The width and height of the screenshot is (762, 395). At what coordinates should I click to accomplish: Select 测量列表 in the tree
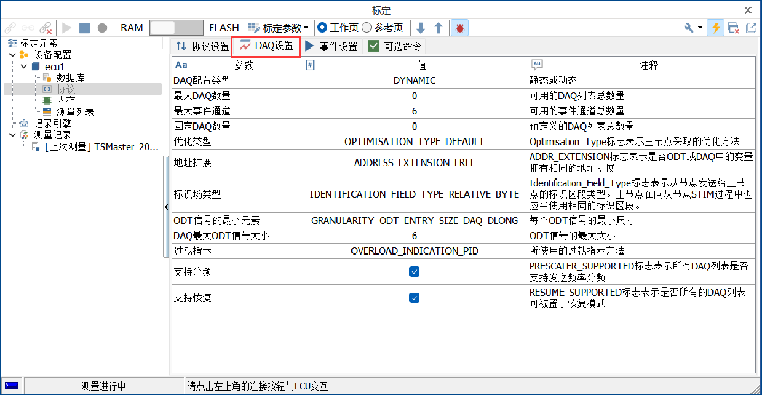click(x=76, y=112)
